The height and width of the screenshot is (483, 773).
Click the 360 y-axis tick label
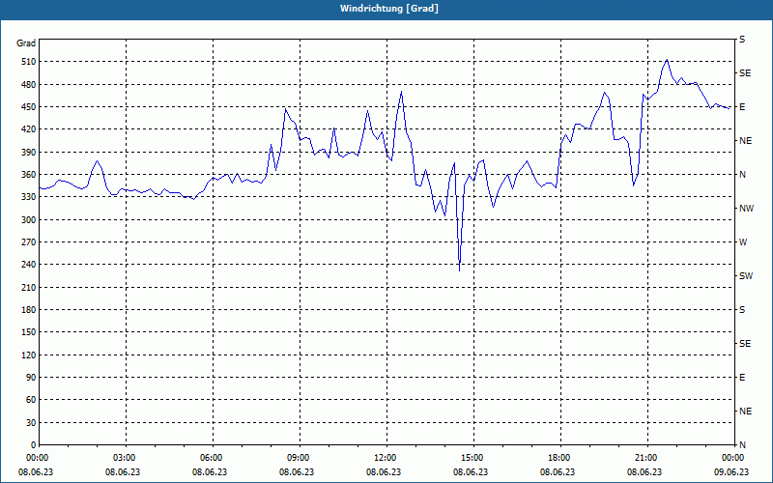tap(28, 175)
